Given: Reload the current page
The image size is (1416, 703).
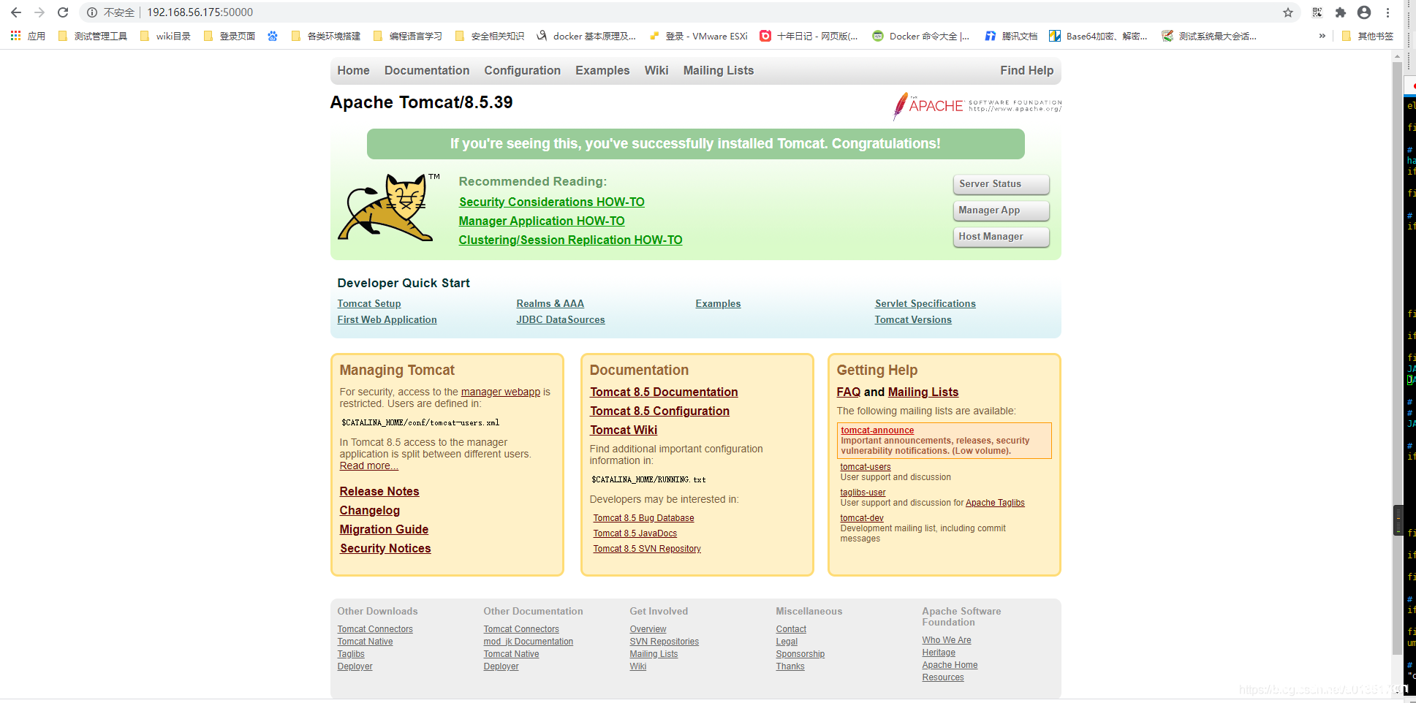Looking at the screenshot, I should (x=63, y=12).
